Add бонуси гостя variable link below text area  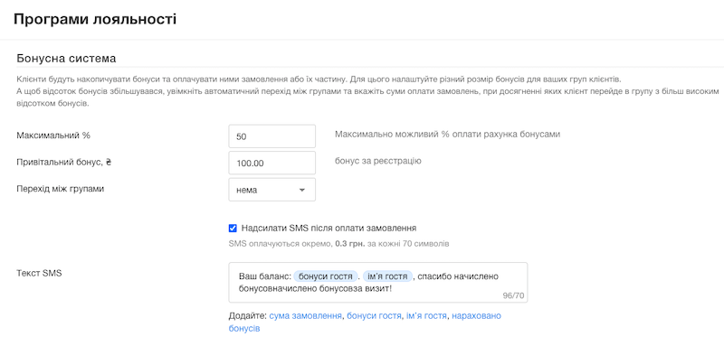(374, 316)
